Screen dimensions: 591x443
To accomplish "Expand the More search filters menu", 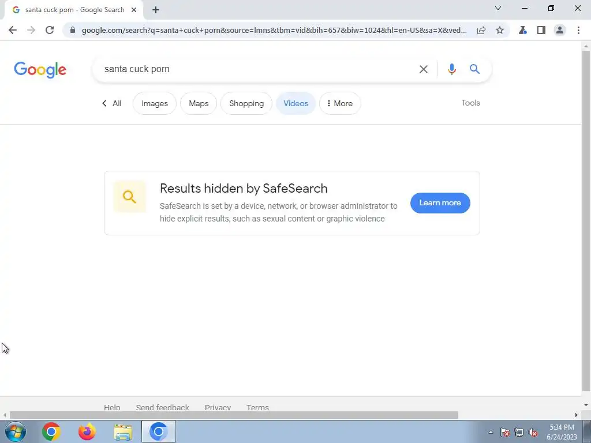I will [340, 103].
